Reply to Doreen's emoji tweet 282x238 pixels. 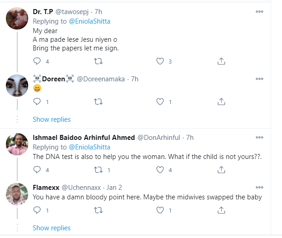(37, 102)
